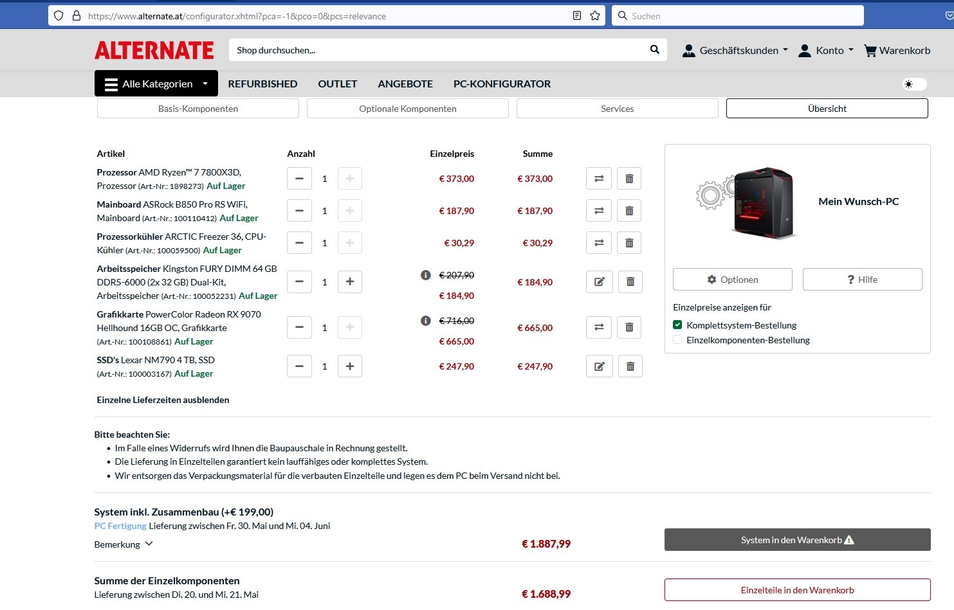Open tracking protection shield icon
954x610 pixels.
[x=59, y=15]
